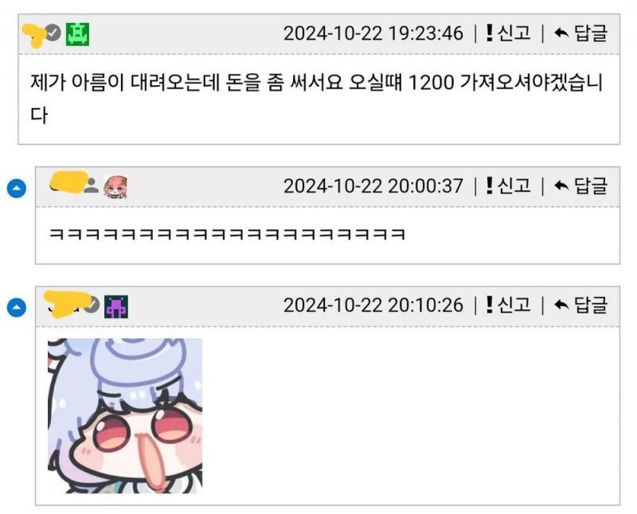Click the purple pixel avatar on third comment
637x514 pixels.
pos(116,306)
